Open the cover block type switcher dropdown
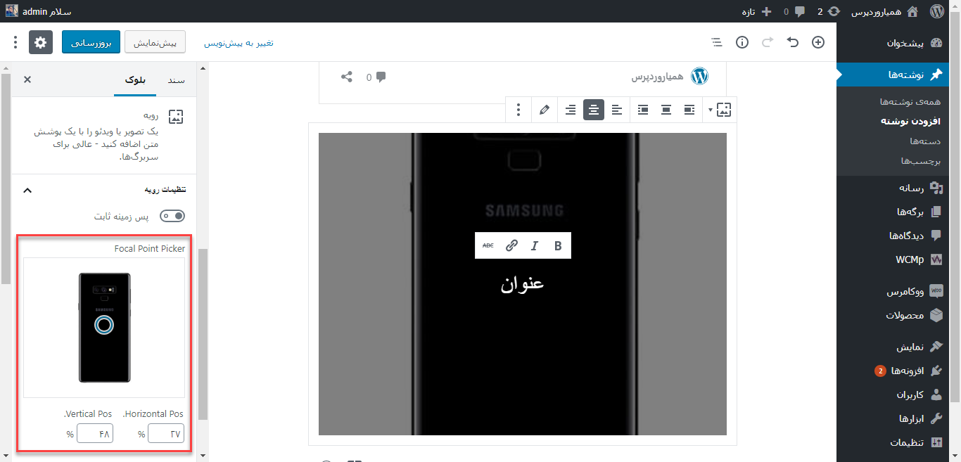Image resolution: width=961 pixels, height=462 pixels. tap(720, 110)
